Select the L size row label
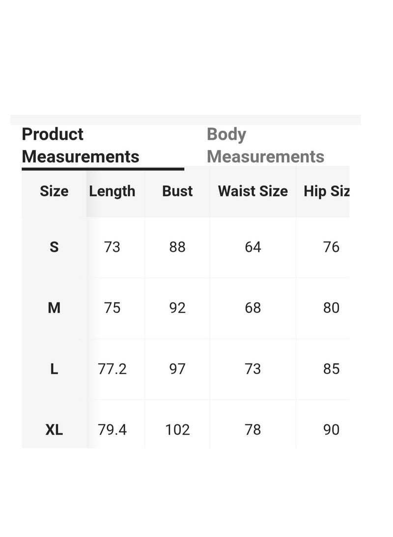Screen dimensions: 393x537 (54, 369)
